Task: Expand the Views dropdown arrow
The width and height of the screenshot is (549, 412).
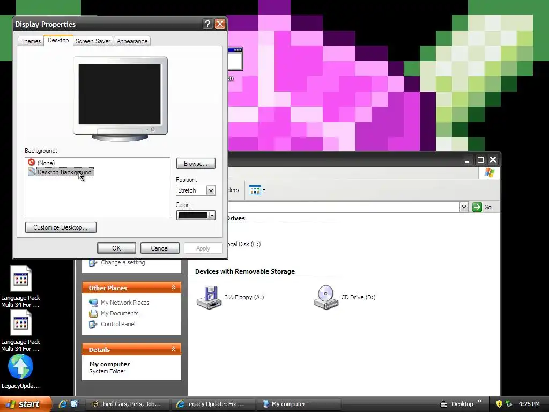Action: (264, 190)
